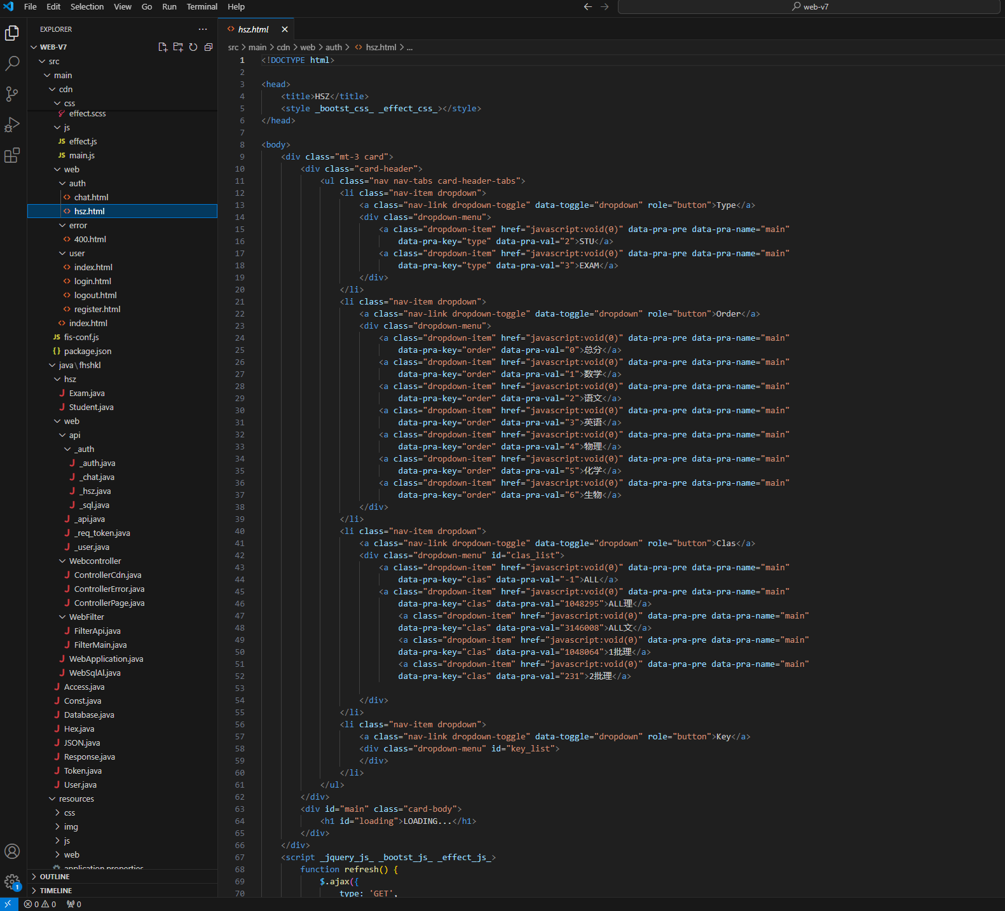
Task: Open the Manage gear icon
Action: pos(12,882)
